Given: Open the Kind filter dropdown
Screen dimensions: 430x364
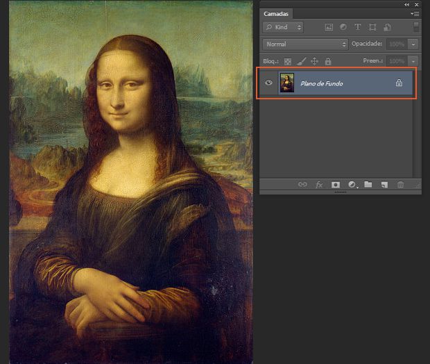Looking at the screenshot, I should click(x=283, y=27).
